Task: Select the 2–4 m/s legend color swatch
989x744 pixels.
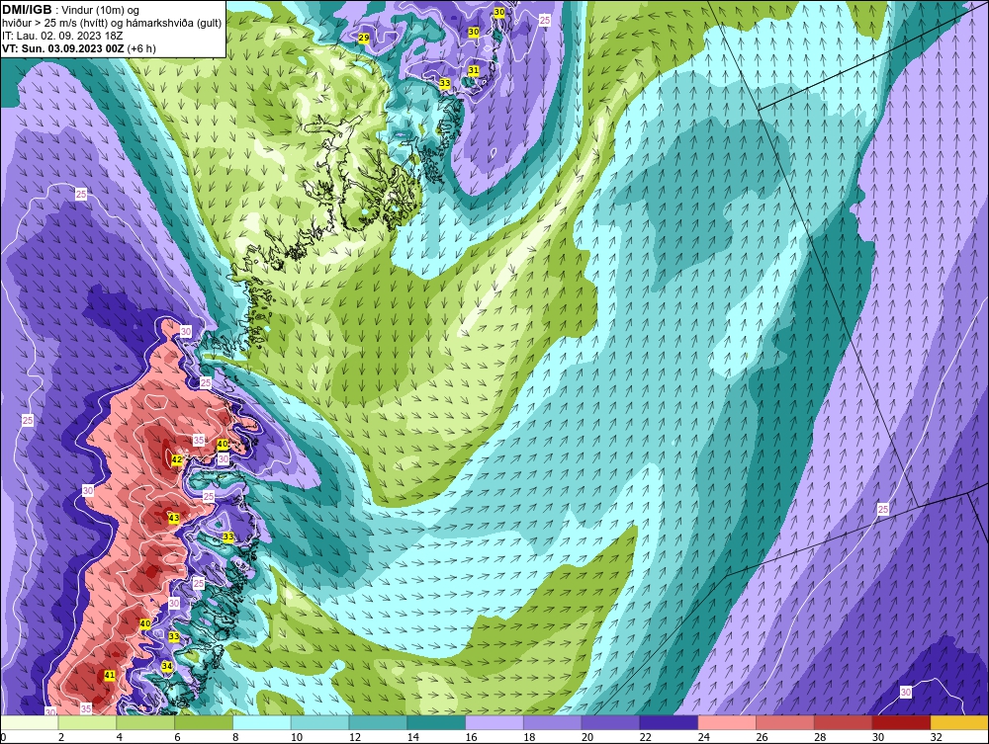Action: coord(88,722)
